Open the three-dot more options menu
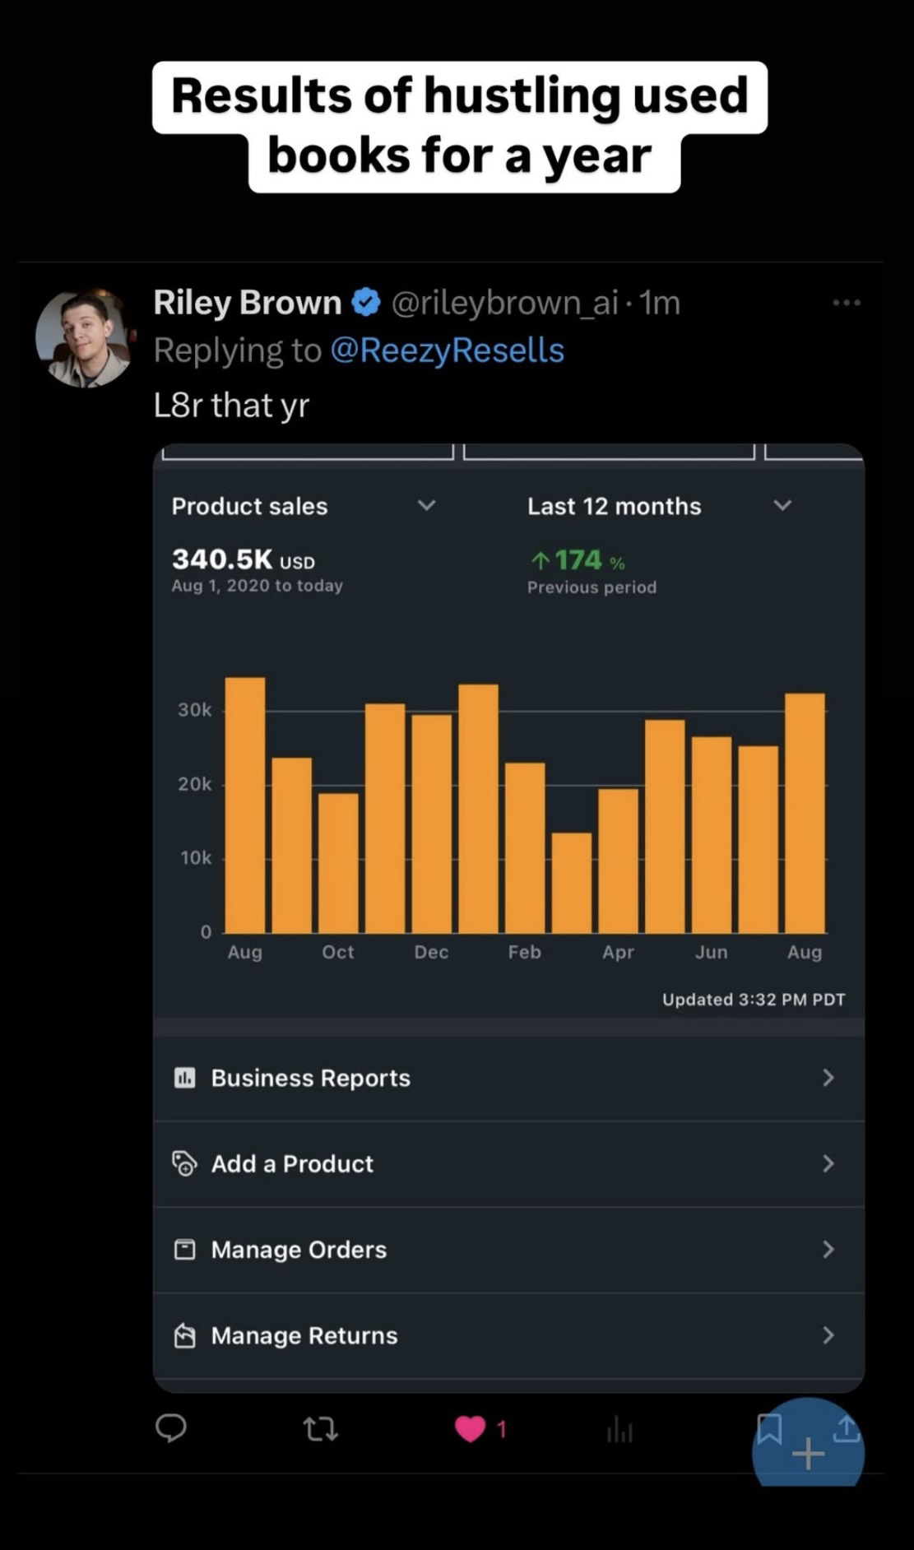The image size is (914, 1550). click(846, 303)
